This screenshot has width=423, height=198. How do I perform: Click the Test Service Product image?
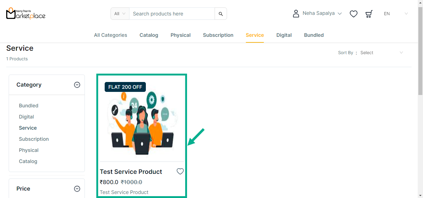[x=142, y=124]
